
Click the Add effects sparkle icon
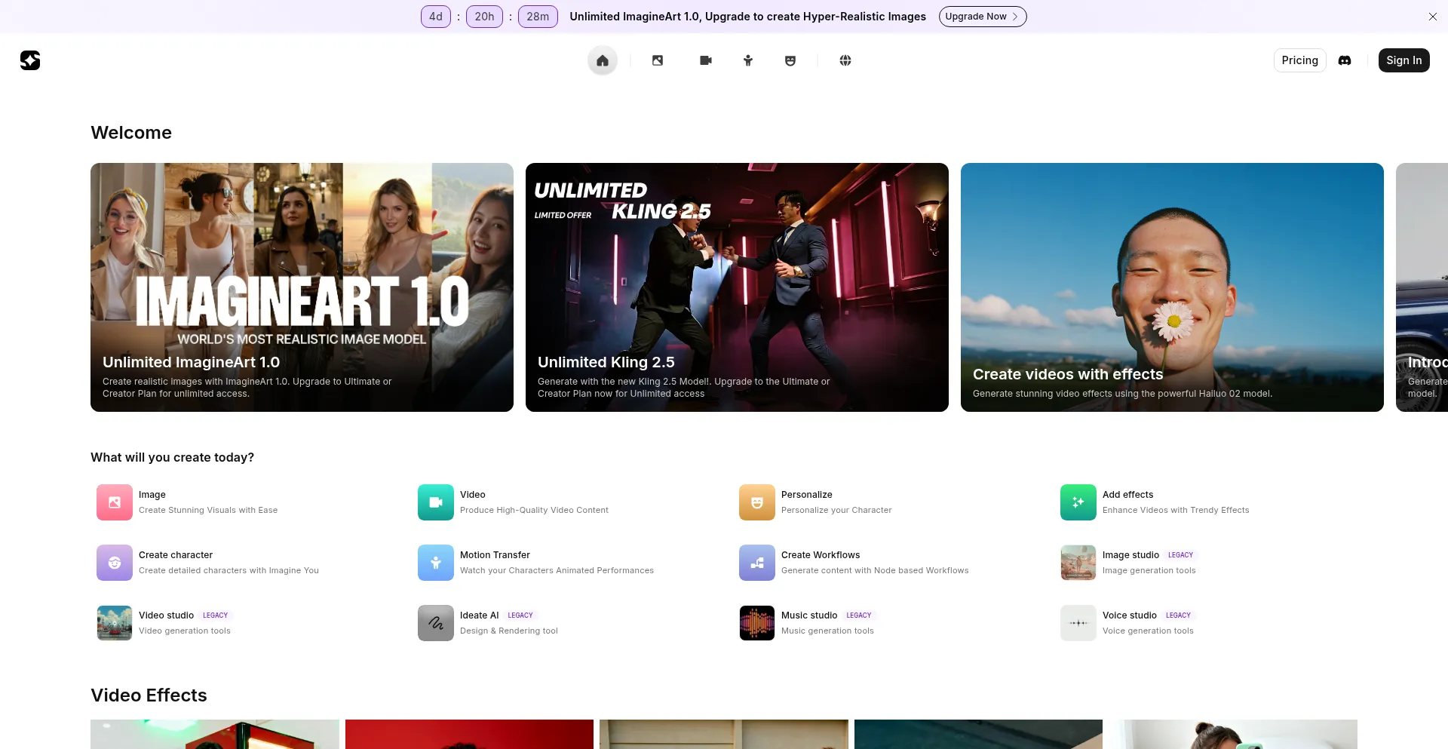pyautogui.click(x=1078, y=502)
